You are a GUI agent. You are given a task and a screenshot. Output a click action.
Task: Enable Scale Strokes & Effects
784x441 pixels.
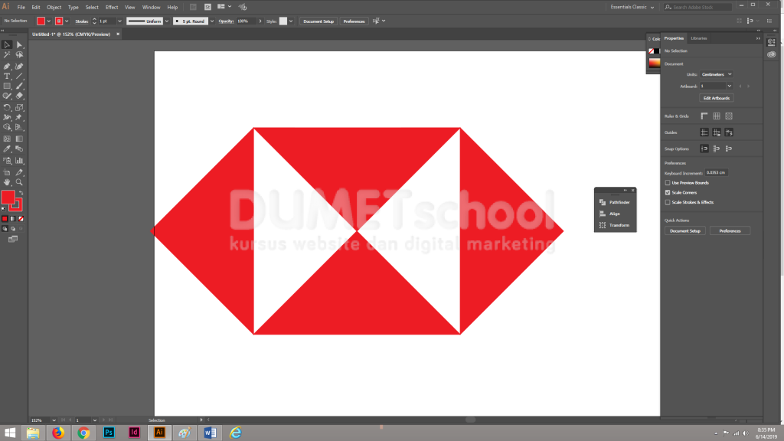click(668, 202)
